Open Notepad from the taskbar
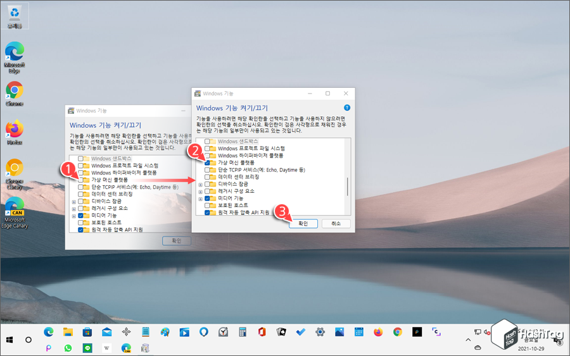This screenshot has width=570, height=356. pyautogui.click(x=146, y=332)
